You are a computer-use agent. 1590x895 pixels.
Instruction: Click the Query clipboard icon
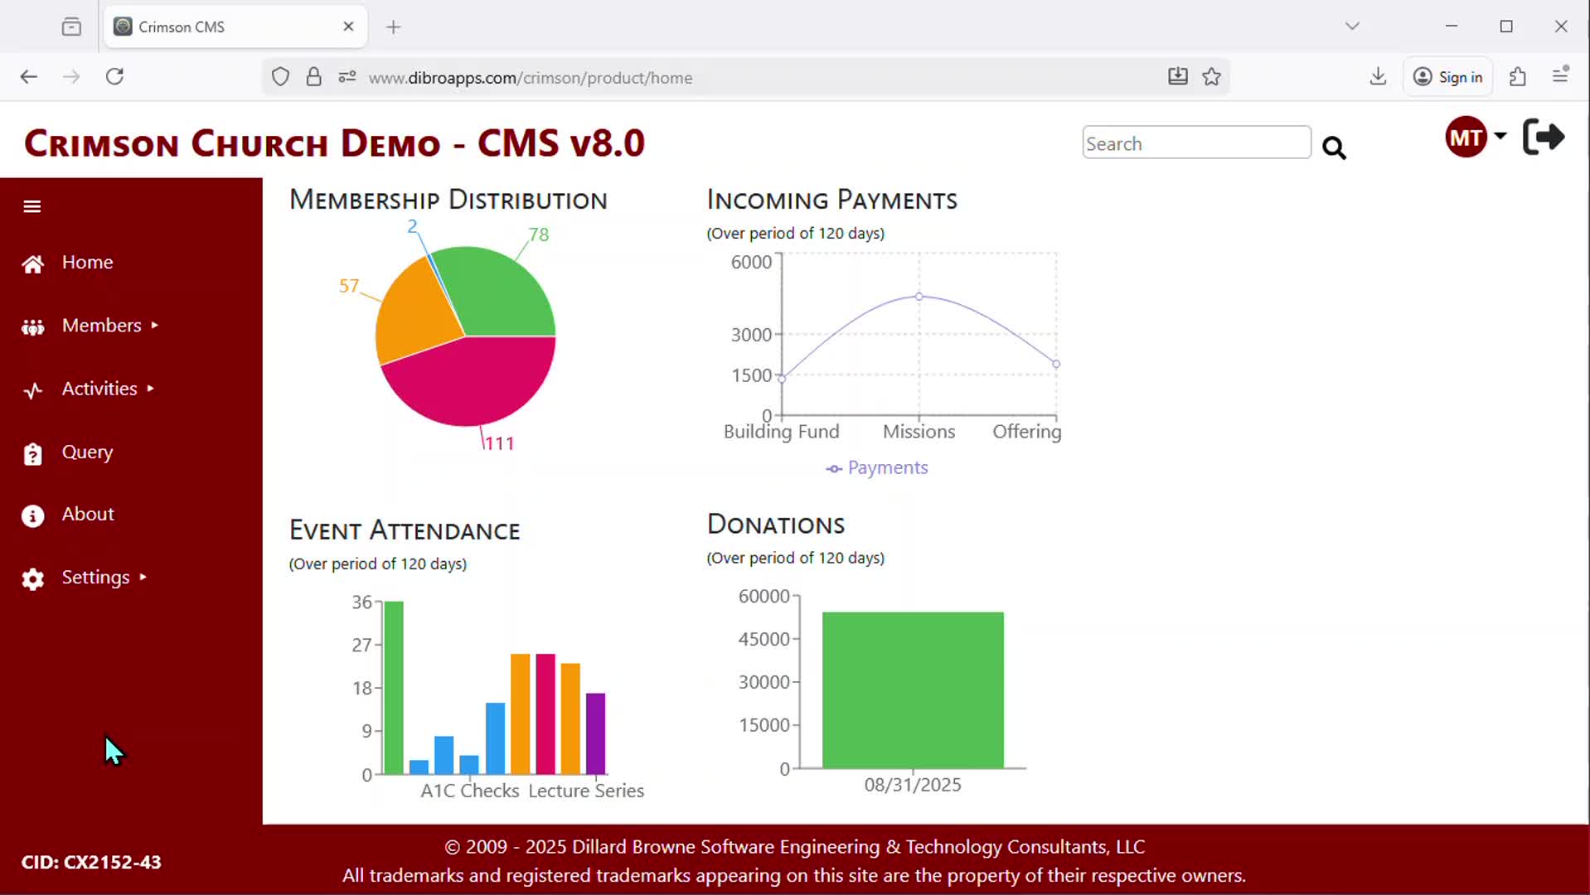[x=32, y=453]
